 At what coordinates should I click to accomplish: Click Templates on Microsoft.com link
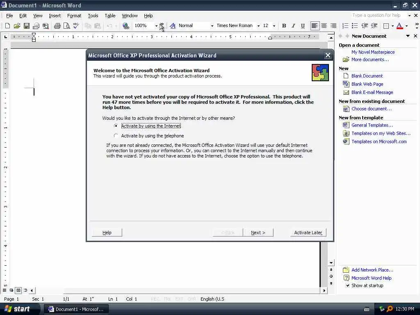(x=379, y=142)
